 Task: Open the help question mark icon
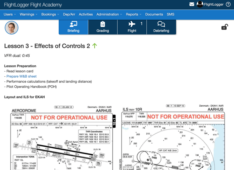tap(228, 5)
